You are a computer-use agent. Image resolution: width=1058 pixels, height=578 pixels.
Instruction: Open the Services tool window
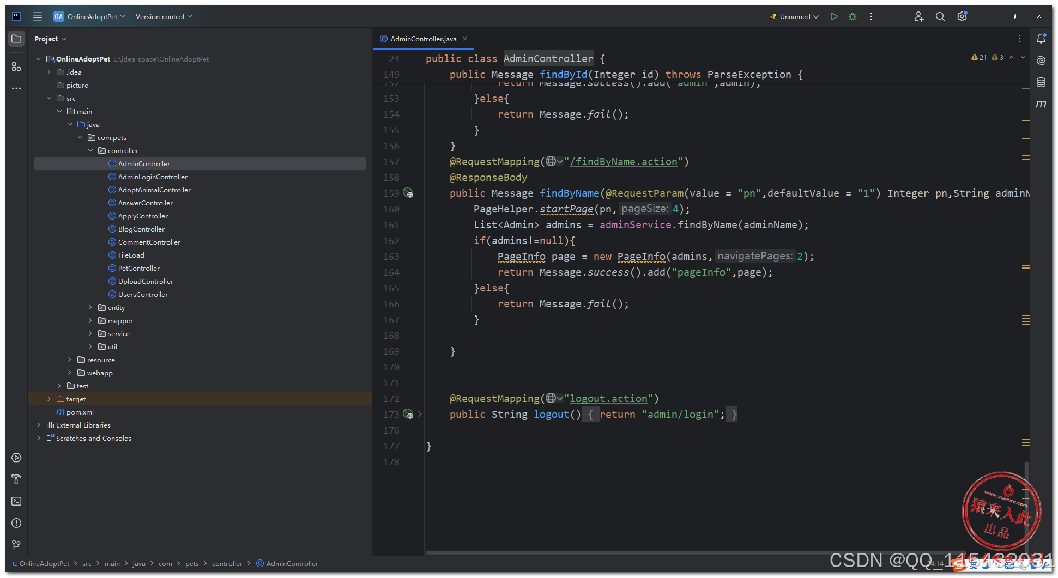[16, 458]
